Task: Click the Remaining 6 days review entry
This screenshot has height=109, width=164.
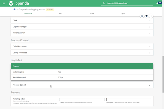Action: (x=82, y=101)
